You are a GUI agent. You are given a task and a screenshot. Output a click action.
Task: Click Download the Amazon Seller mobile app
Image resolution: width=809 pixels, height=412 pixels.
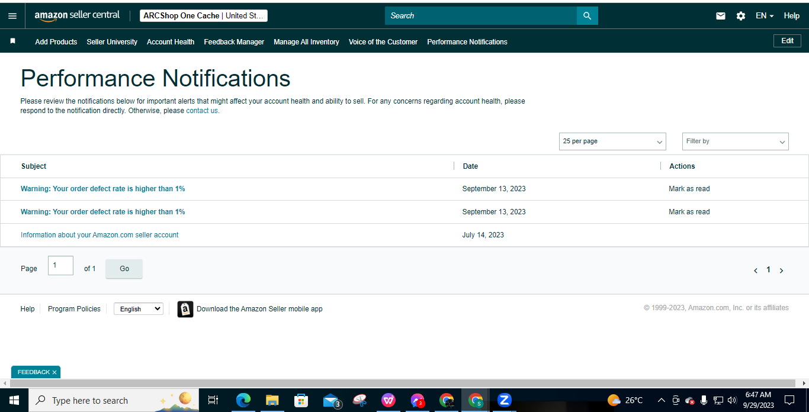pos(259,309)
